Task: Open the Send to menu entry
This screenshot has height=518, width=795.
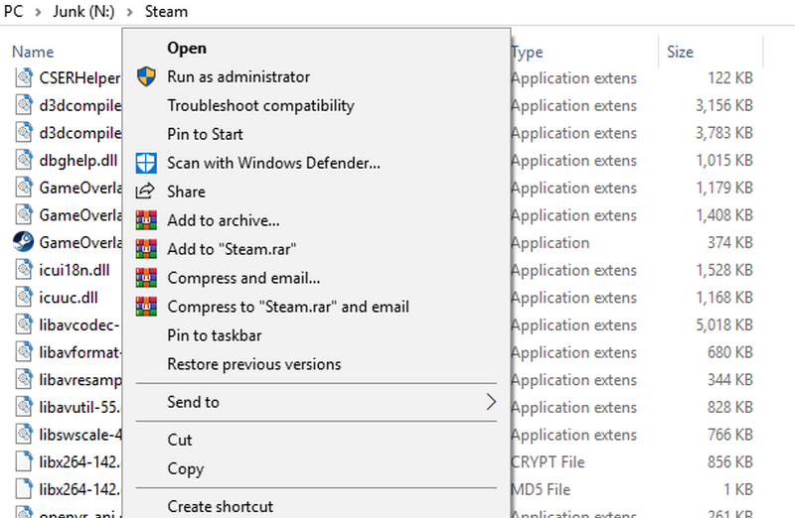Action: pyautogui.click(x=316, y=402)
